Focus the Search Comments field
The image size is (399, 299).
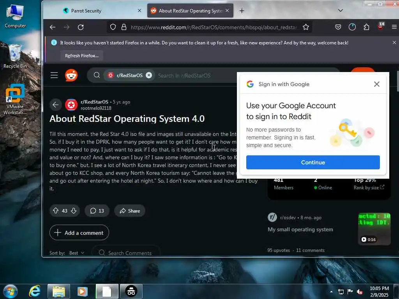click(x=126, y=253)
